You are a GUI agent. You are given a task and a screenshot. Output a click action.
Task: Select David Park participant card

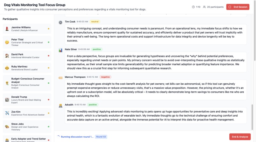click(27, 56)
